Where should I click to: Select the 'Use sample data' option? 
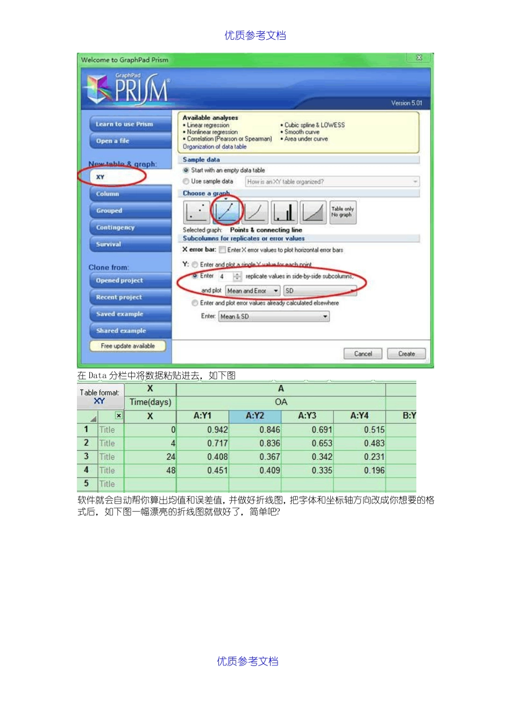coord(186,181)
